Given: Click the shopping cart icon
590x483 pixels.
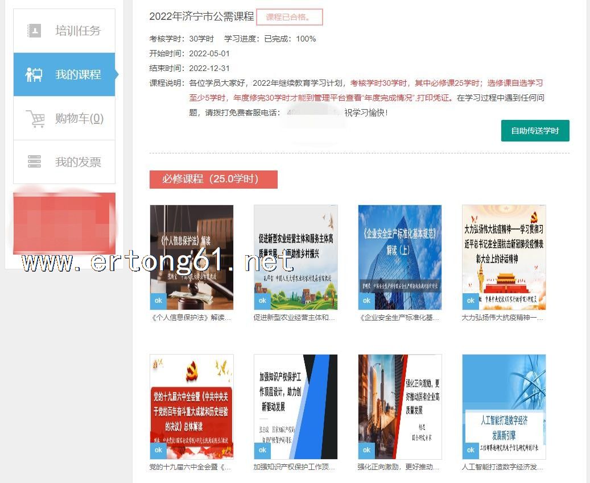Looking at the screenshot, I should tap(35, 119).
